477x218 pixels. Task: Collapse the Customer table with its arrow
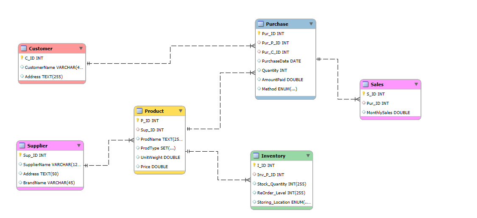(x=81, y=49)
